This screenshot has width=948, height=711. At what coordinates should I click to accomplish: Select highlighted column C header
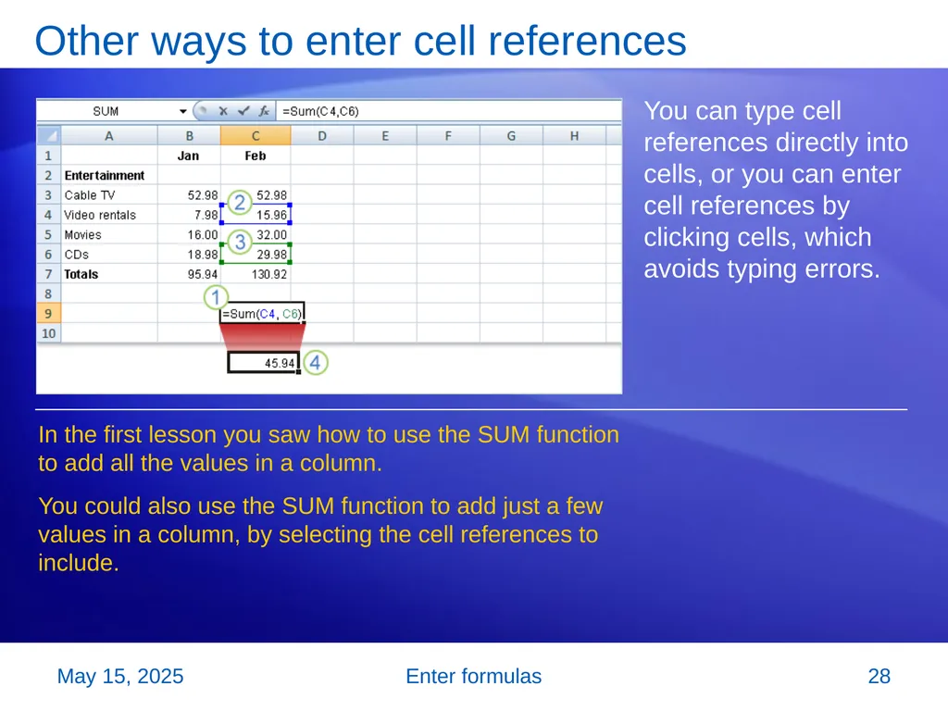tap(256, 136)
